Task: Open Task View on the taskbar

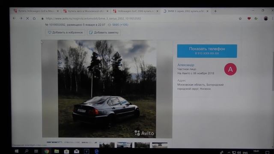Action: click(36, 151)
